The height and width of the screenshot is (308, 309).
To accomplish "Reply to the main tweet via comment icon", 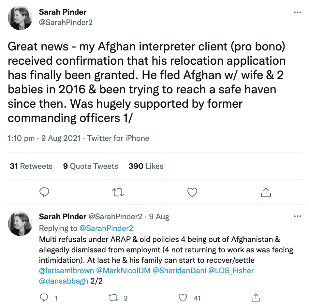I will pos(44,192).
